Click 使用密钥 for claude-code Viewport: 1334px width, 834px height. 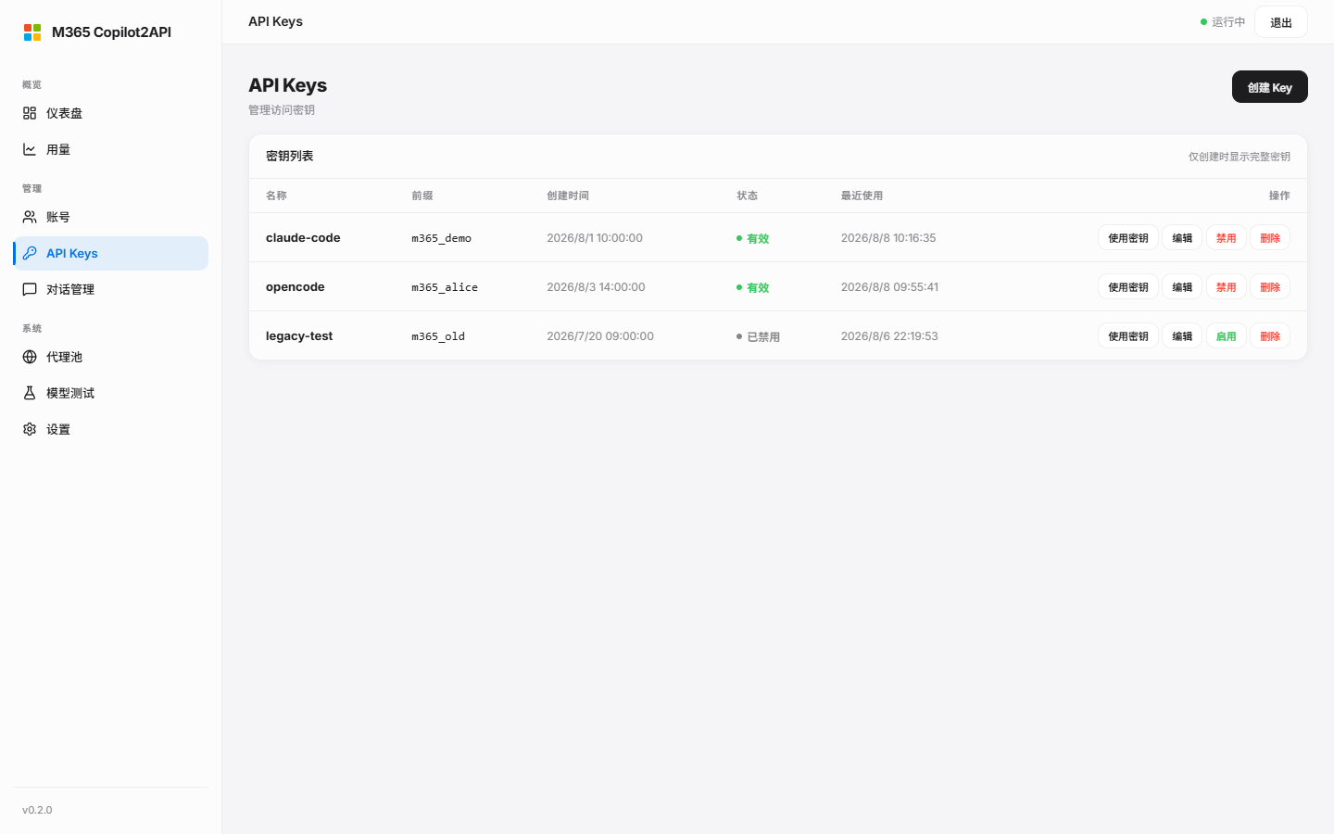[1128, 238]
